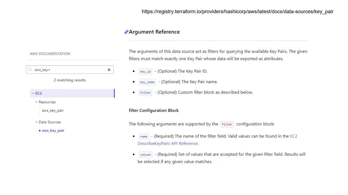Click the anchor link icon beside Argument Reference
The width and height of the screenshot is (348, 195).
click(126, 32)
